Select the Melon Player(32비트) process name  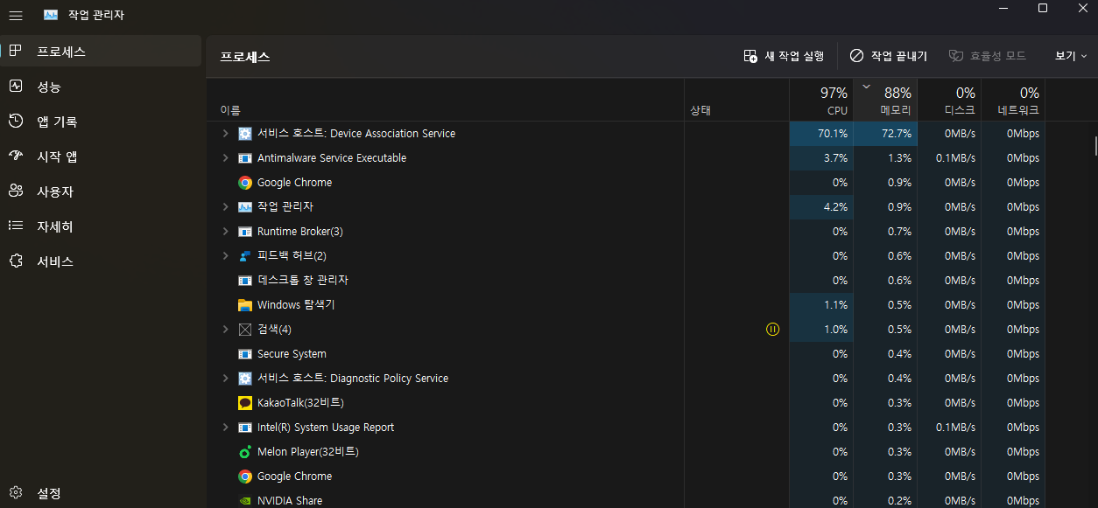coord(308,452)
